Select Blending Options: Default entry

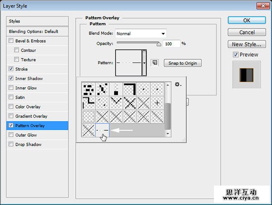(x=34, y=32)
